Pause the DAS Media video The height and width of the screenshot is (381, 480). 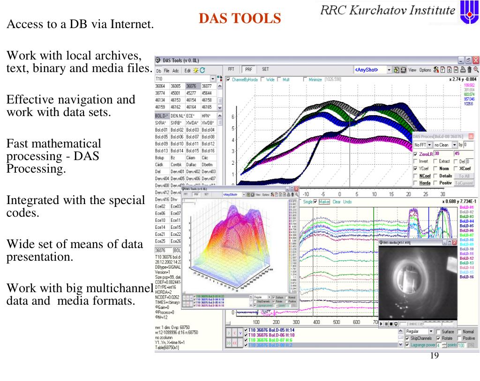386,324
